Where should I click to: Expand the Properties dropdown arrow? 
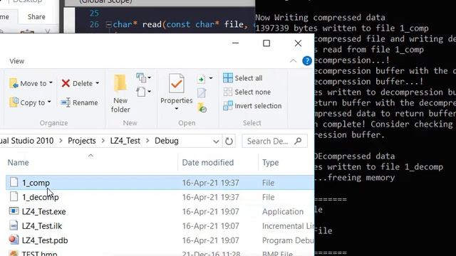pos(177,109)
